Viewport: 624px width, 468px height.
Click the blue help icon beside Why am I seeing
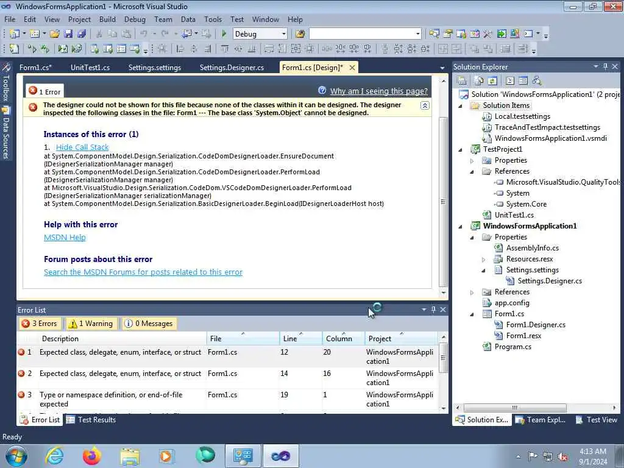(322, 90)
